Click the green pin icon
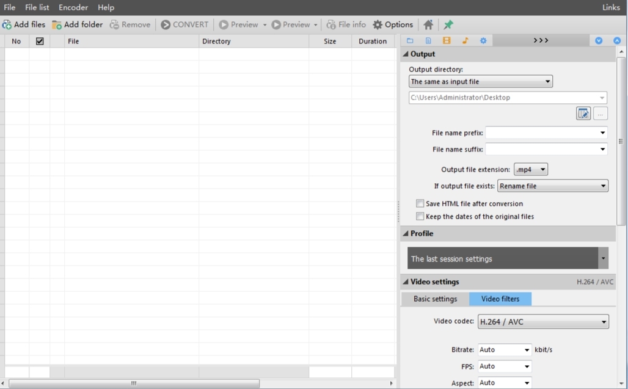628x389 pixels. tap(448, 25)
